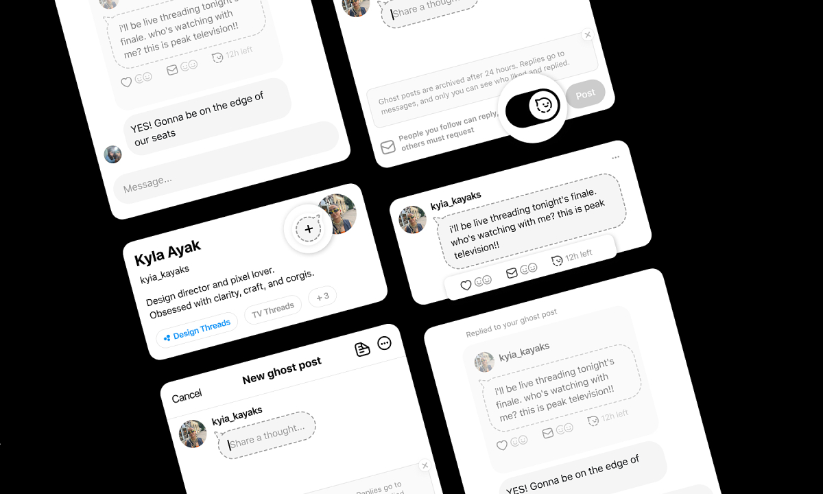
Task: Click the grayed Post button
Action: point(585,95)
